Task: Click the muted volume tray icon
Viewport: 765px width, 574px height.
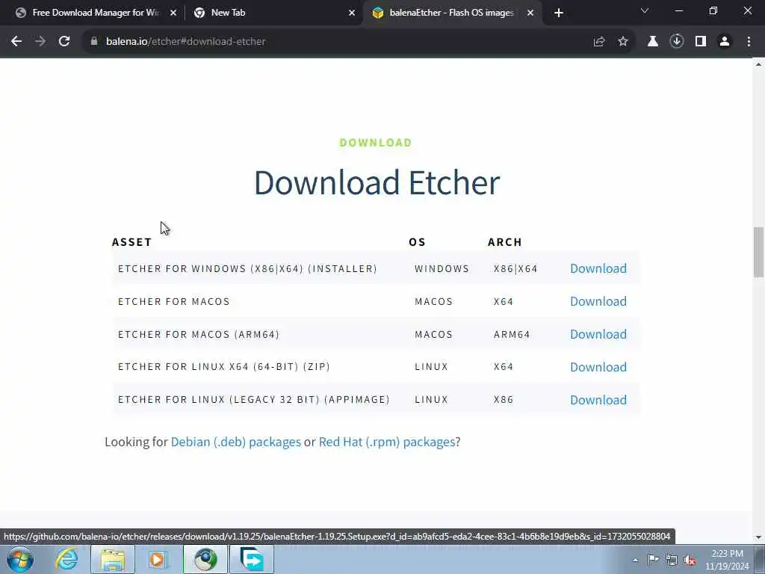Action: point(690,560)
